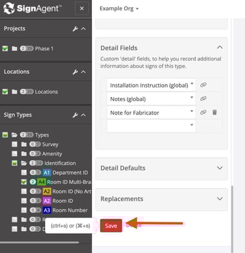
Task: Open the Example Org dropdown
Action: 119,8
